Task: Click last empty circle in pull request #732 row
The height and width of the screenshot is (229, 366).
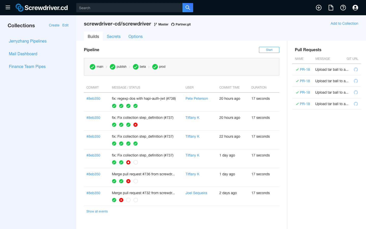Action: 136,200
